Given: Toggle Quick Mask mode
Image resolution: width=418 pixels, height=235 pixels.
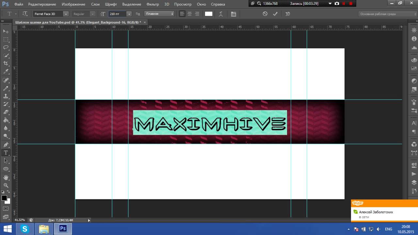Looking at the screenshot, I should [x=6, y=208].
